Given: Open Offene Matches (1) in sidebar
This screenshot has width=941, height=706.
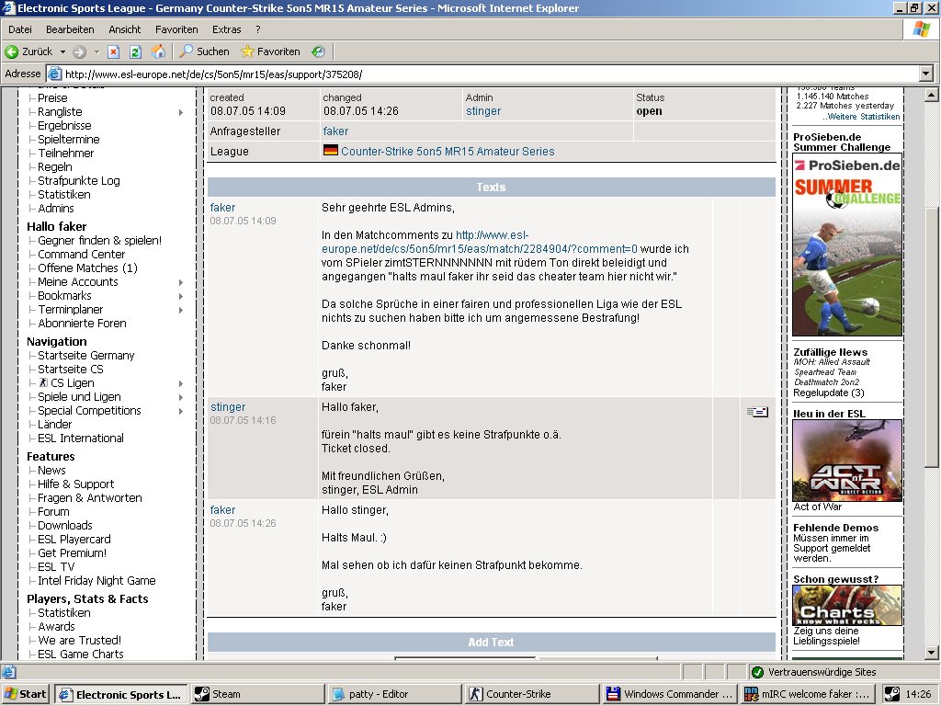Looking at the screenshot, I should click(x=87, y=268).
